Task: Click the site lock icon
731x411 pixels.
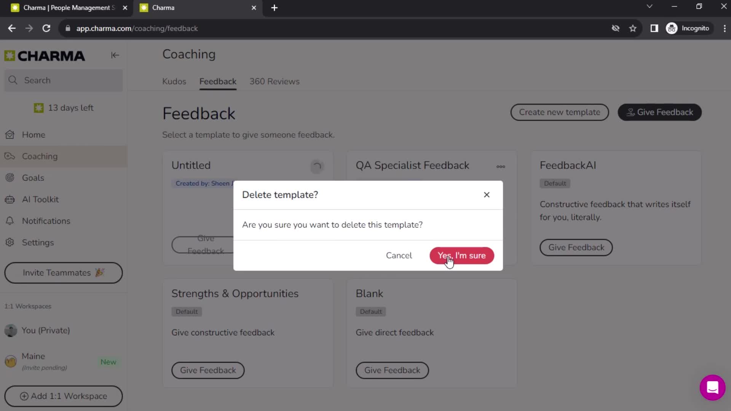Action: [x=68, y=29]
